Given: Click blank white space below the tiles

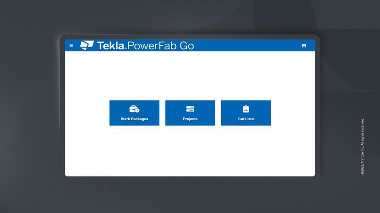Looking at the screenshot, I should point(190,151).
